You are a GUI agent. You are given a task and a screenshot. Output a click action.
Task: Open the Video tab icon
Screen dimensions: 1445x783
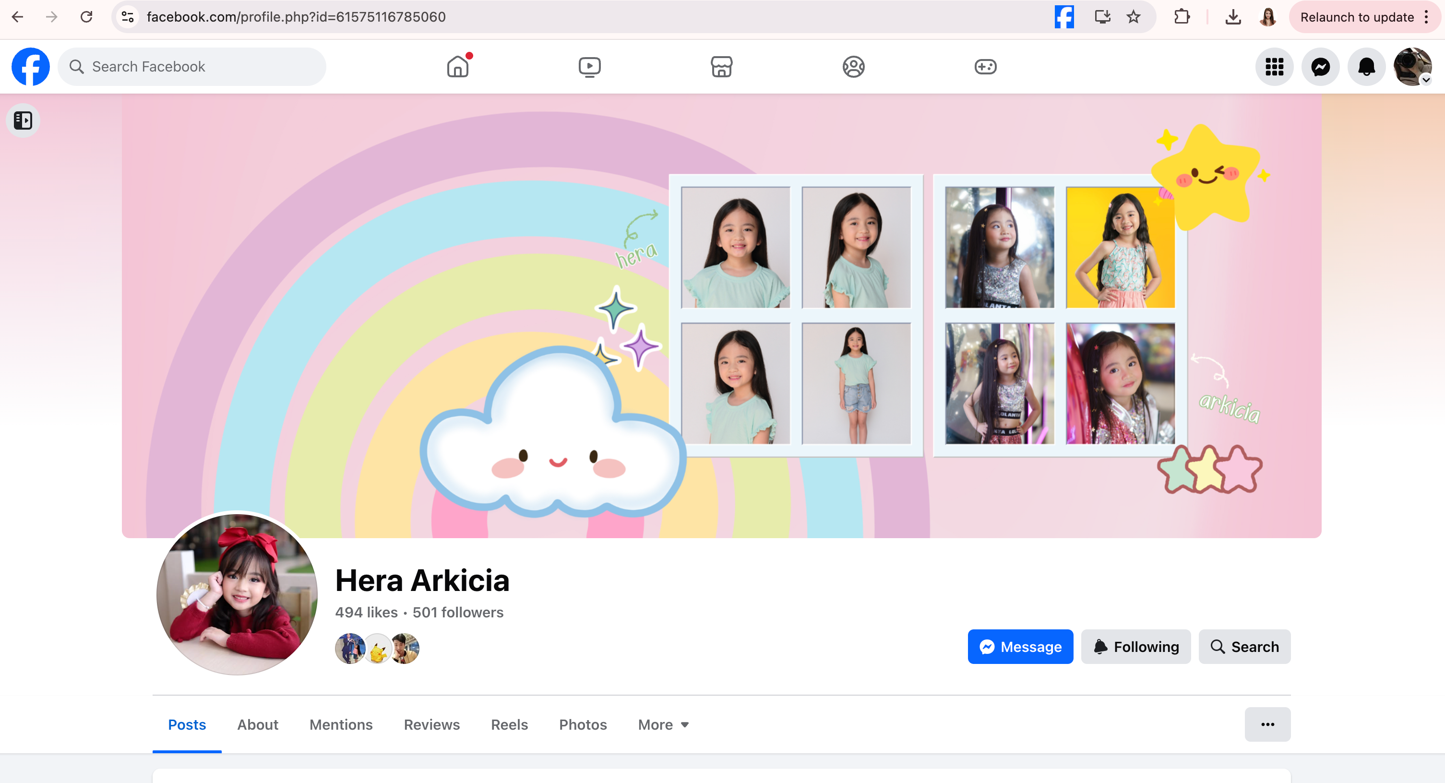click(x=589, y=66)
